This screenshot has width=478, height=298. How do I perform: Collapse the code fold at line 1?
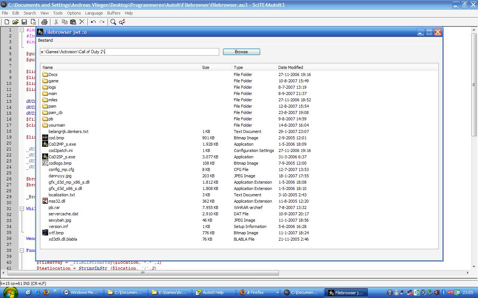click(22, 30)
